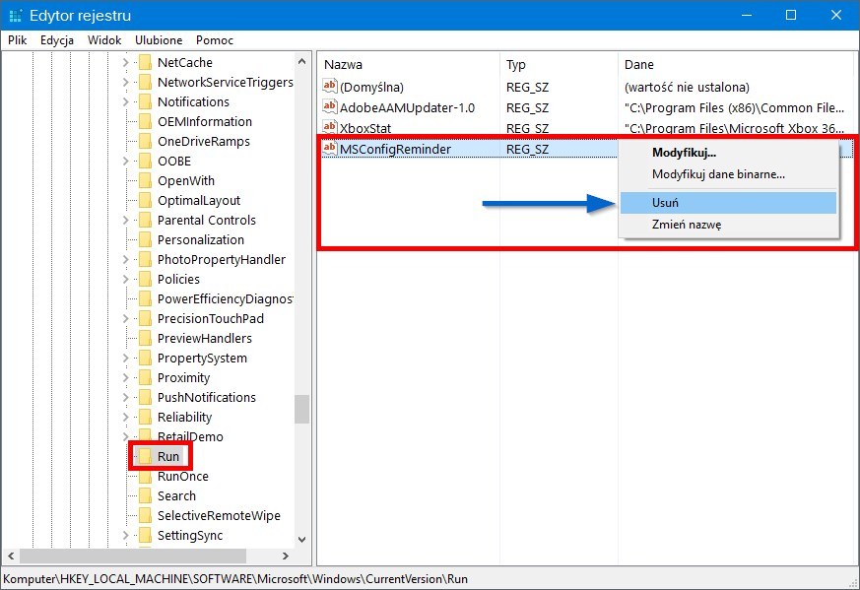Click tree scrollbar down arrow
This screenshot has height=590, width=860.
pos(301,540)
